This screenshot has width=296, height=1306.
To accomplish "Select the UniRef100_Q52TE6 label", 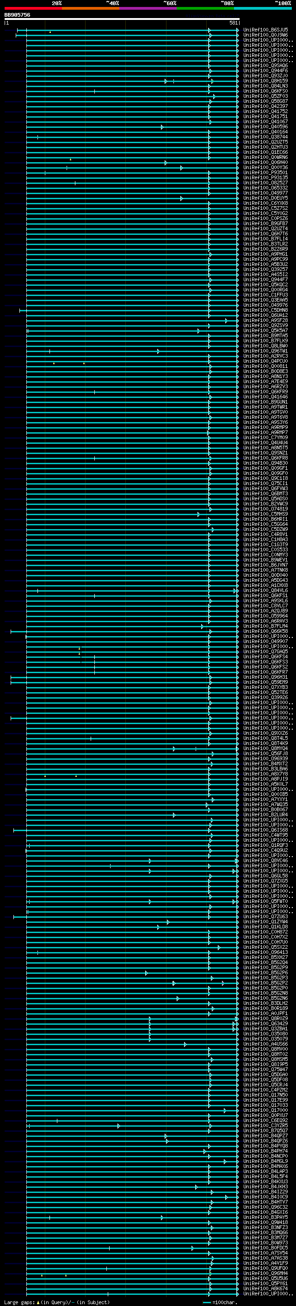I will 265,692.
